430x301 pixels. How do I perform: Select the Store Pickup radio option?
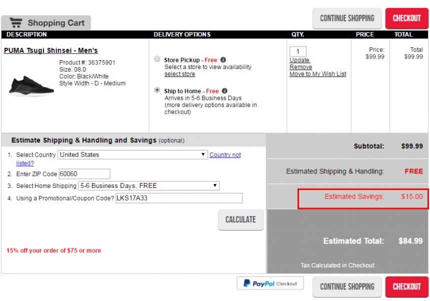tap(157, 59)
